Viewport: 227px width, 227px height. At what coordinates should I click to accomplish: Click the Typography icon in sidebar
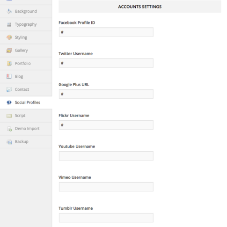[x=9, y=24]
